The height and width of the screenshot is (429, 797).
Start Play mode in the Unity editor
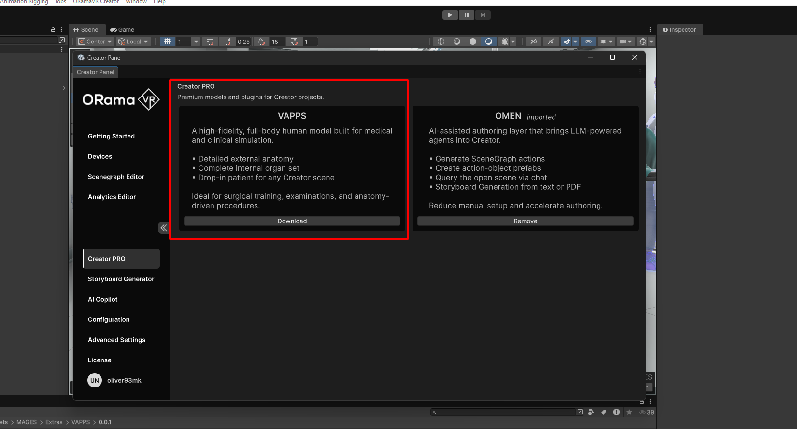(x=450, y=15)
